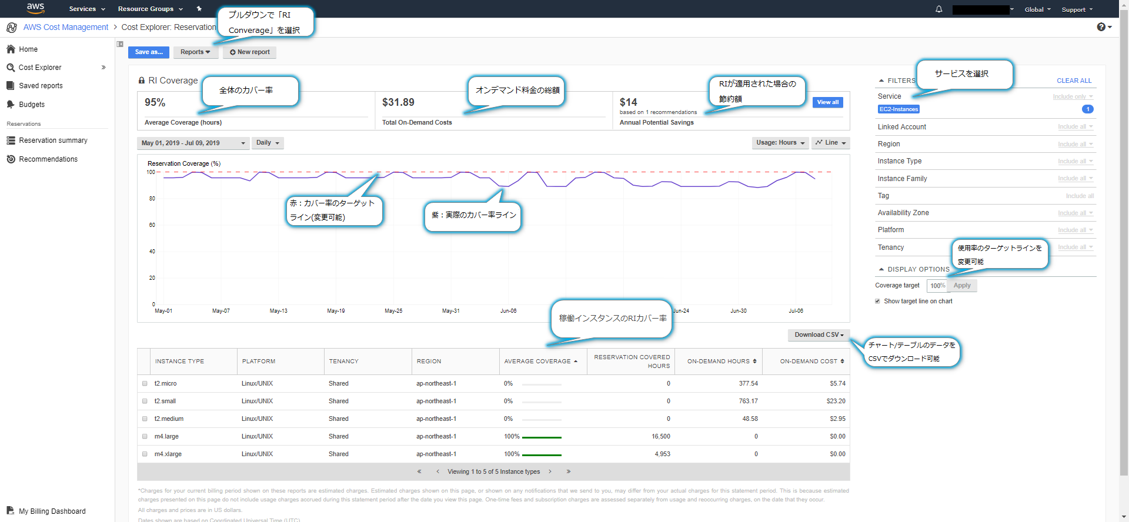The image size is (1129, 522).
Task: Open Reservation summary in the sidebar
Action: pyautogui.click(x=53, y=140)
